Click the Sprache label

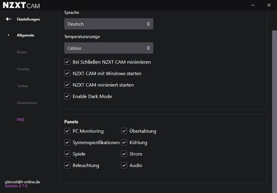pos(72,12)
